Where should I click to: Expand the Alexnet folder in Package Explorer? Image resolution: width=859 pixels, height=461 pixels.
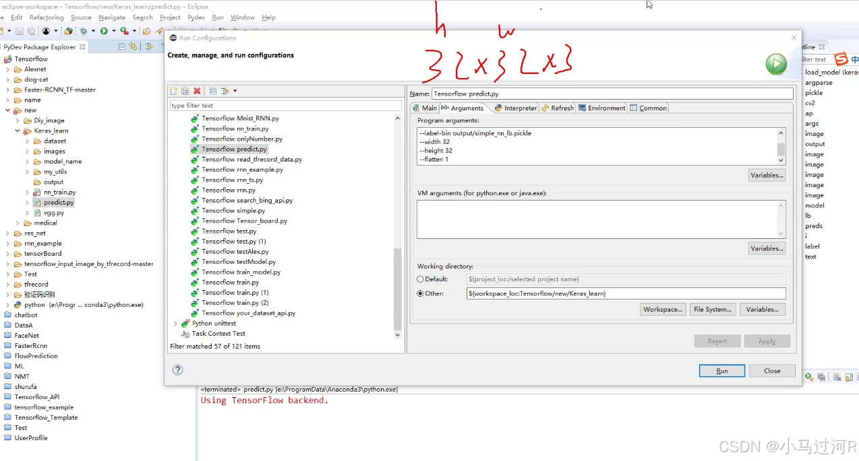click(8, 69)
